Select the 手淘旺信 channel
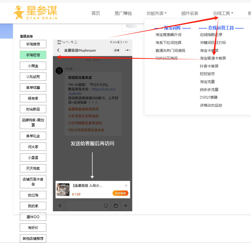This screenshot has height=243, width=251. [33, 55]
